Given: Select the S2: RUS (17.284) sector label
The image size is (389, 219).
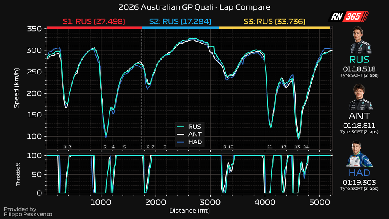Looking at the screenshot, I should 180,21.
